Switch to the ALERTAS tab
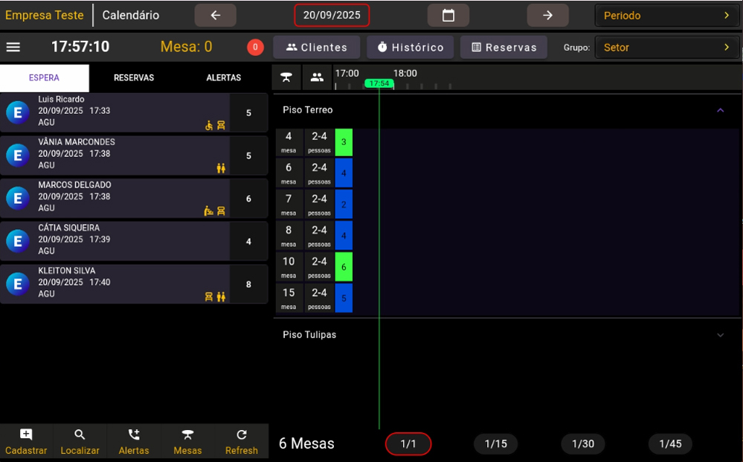This screenshot has height=462, width=743. click(x=224, y=78)
